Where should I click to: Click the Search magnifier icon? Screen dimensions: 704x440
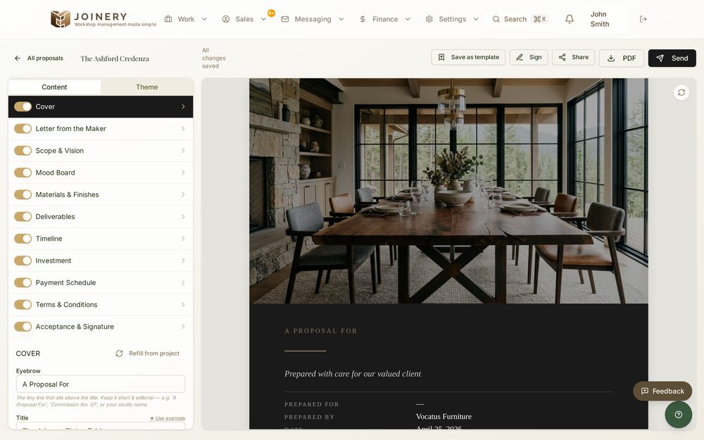(496, 19)
